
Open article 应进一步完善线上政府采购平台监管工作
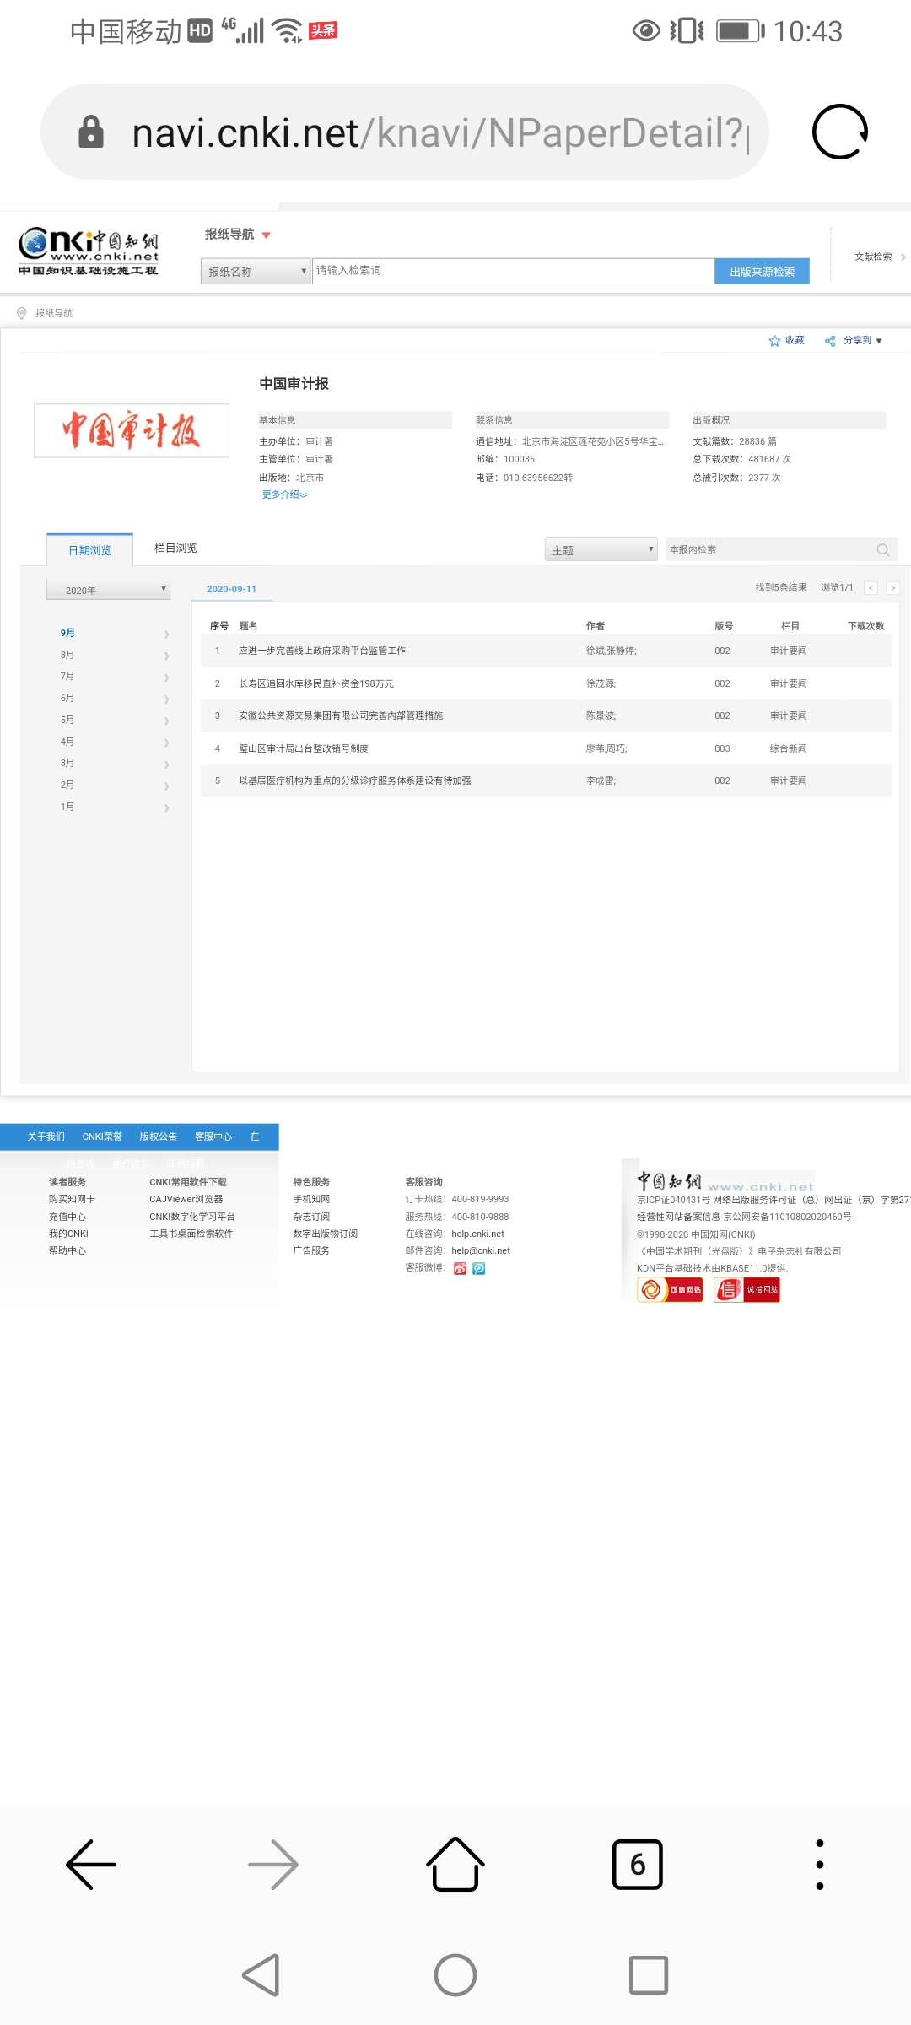[322, 651]
